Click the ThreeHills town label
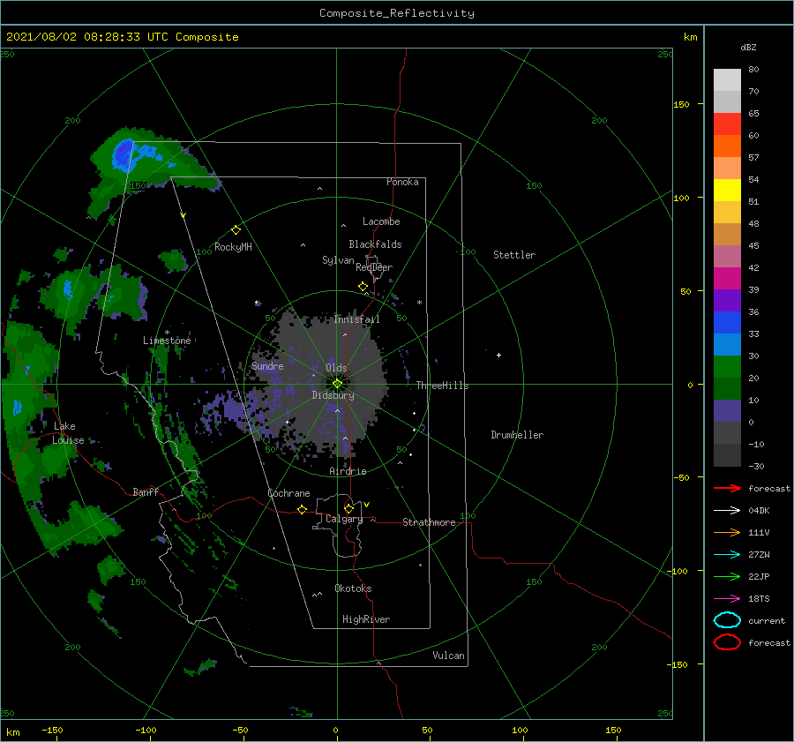794x742 pixels. 443,386
